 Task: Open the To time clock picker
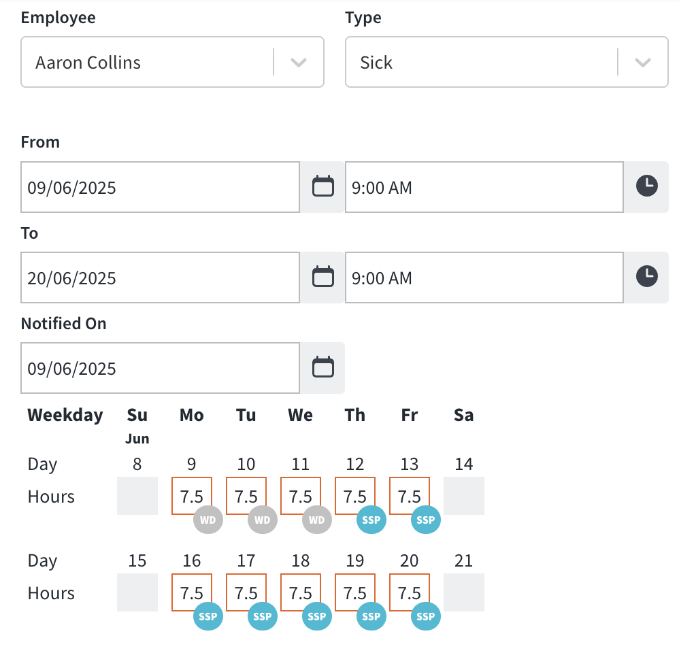646,278
